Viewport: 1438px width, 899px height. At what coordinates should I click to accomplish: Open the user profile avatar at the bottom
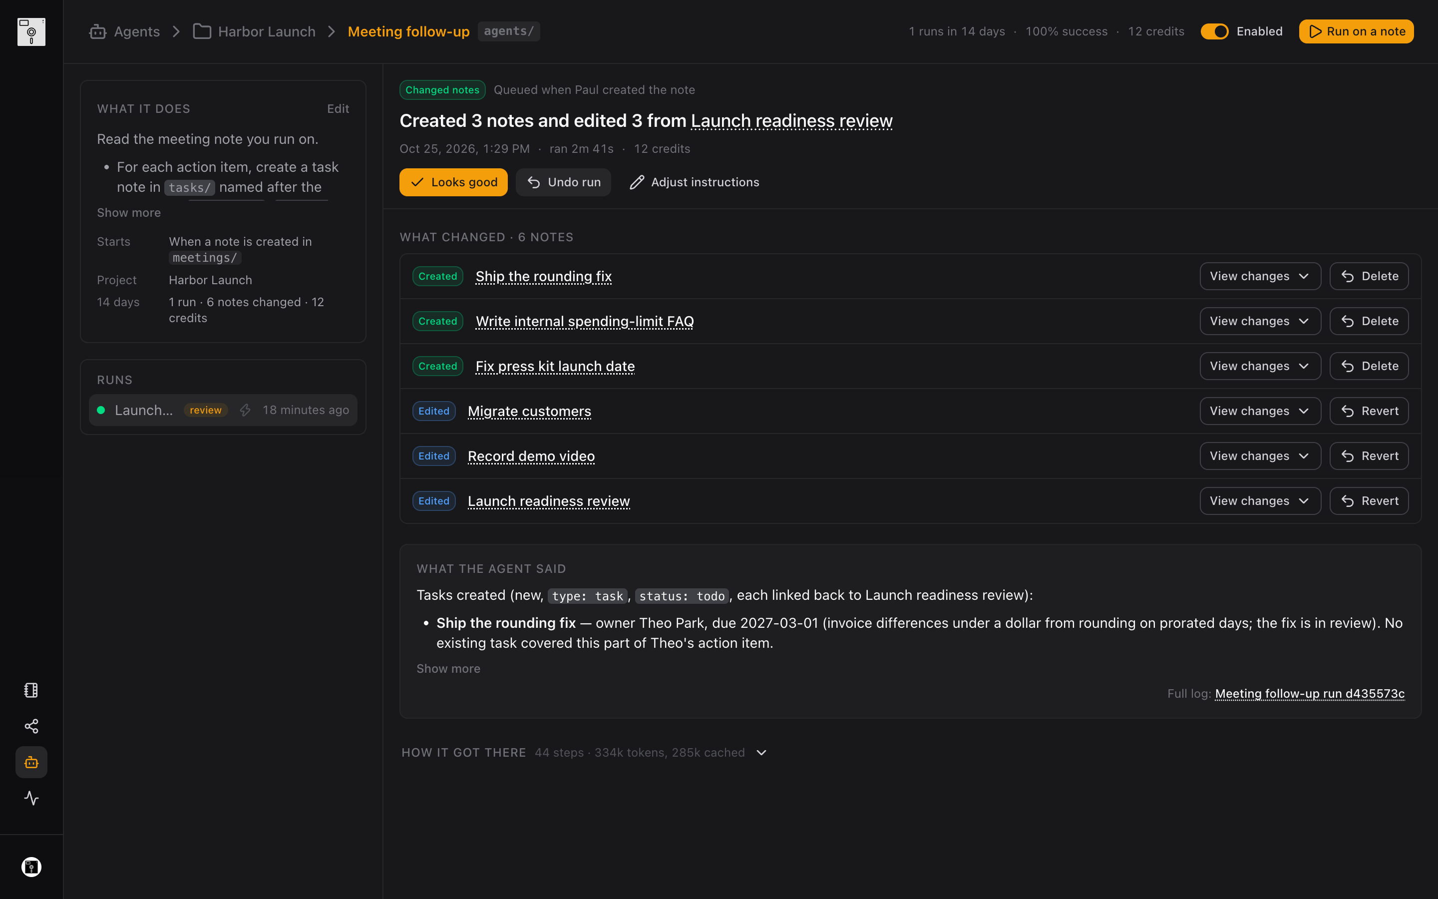(31, 867)
